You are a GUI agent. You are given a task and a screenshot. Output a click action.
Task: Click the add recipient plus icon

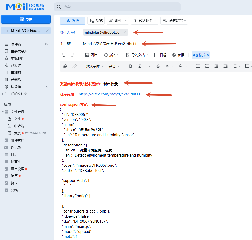point(73,32)
